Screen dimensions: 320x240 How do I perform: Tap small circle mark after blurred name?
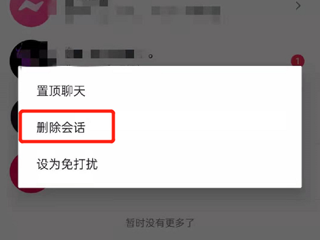pyautogui.click(x=150, y=56)
